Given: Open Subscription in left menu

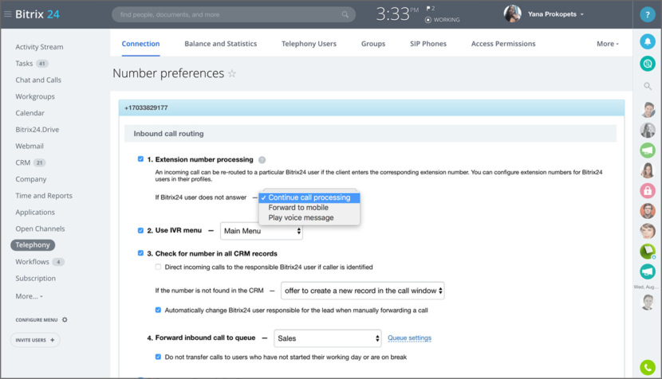Looking at the screenshot, I should coord(35,278).
